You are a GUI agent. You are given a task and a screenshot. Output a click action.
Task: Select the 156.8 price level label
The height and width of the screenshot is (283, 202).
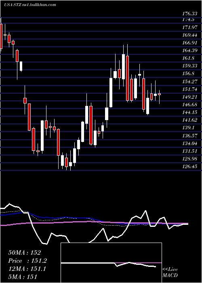(188, 74)
